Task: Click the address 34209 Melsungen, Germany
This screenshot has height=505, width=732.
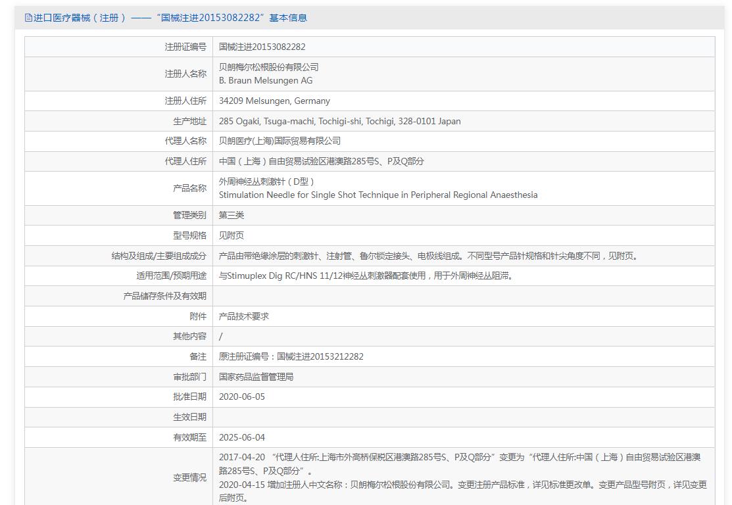Action: pyautogui.click(x=274, y=101)
